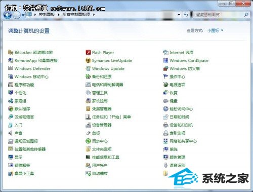Open the 桌面小工具 link
This screenshot has height=192, width=253.
tap(24, 173)
